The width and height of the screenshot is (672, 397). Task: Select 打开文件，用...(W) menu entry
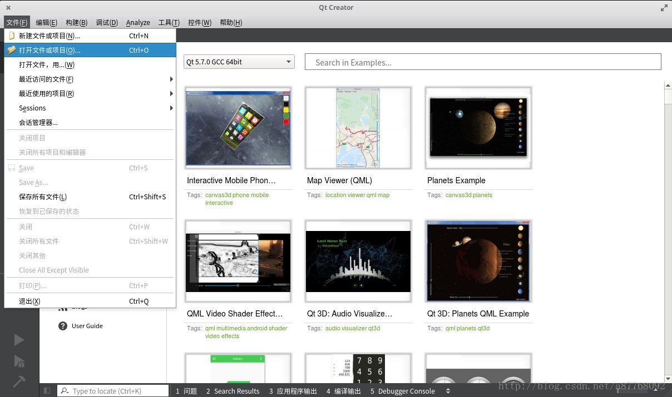point(90,64)
